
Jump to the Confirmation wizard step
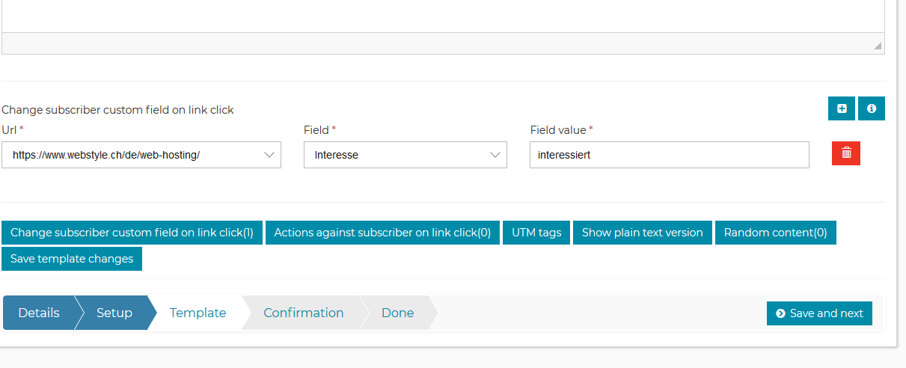(x=303, y=313)
